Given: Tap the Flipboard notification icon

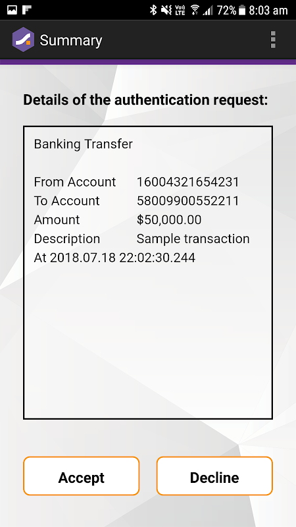Looking at the screenshot, I should (27, 10).
